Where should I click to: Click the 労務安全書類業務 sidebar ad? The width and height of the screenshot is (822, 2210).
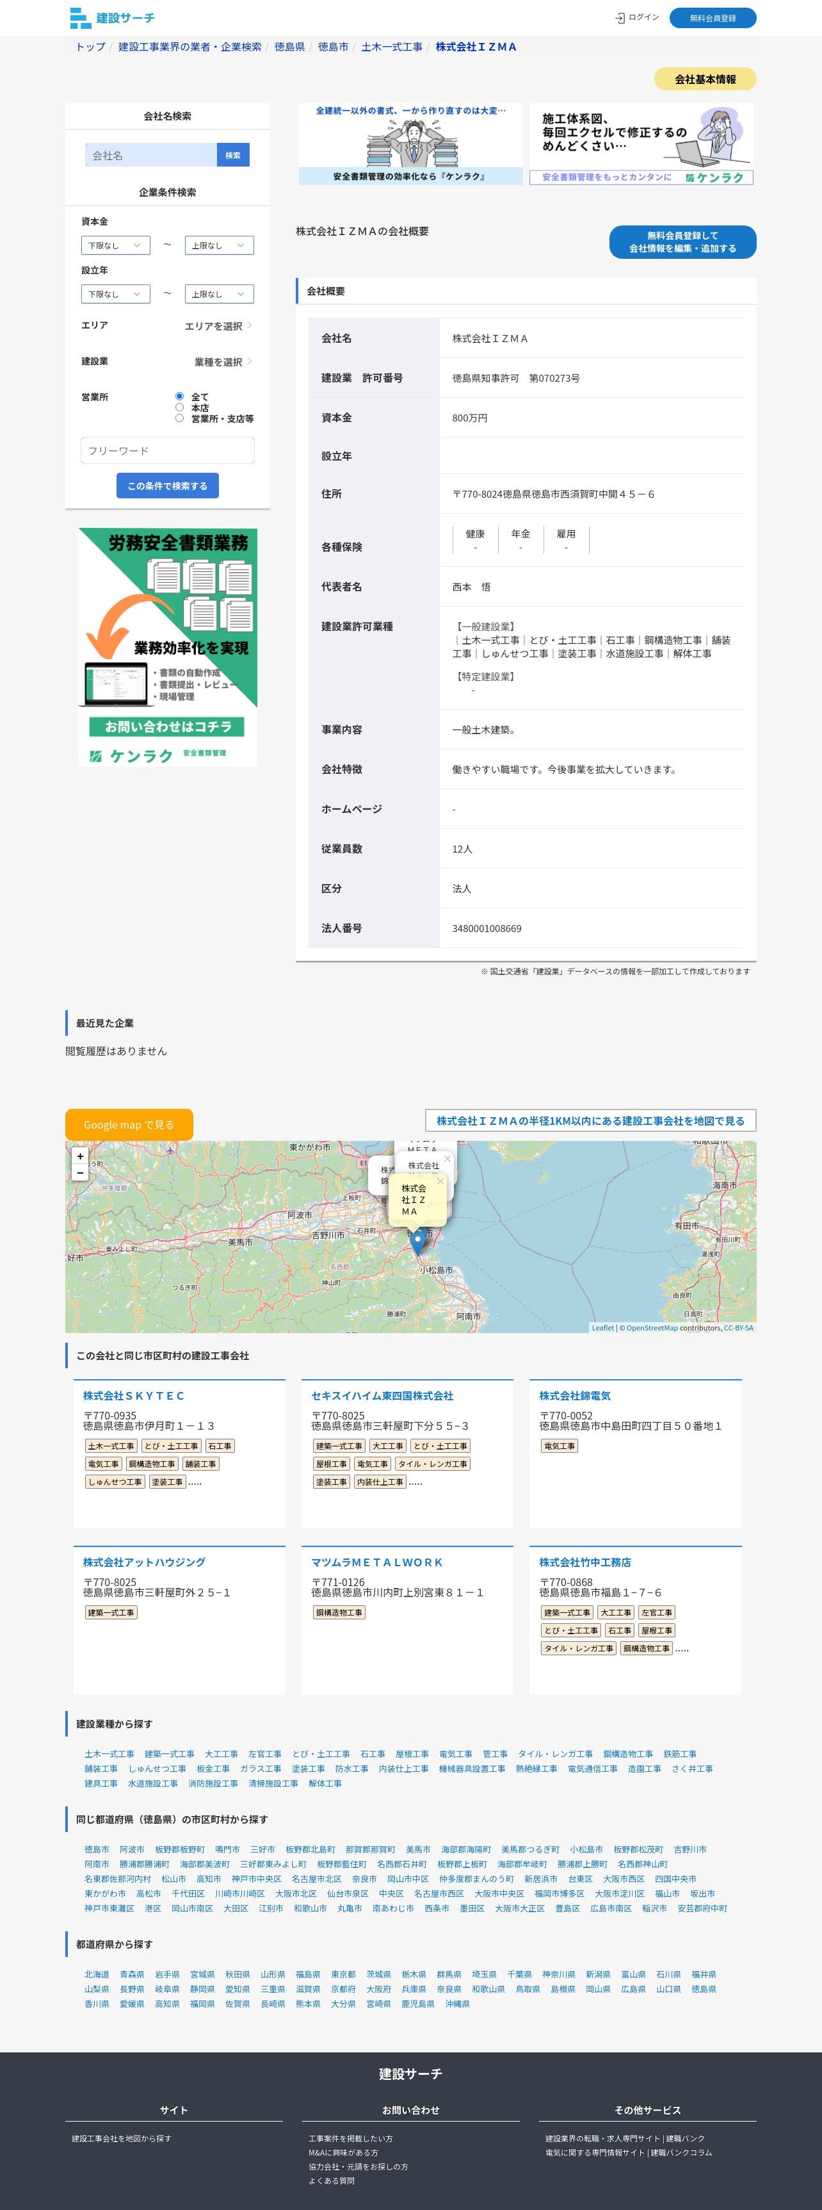pos(167,647)
